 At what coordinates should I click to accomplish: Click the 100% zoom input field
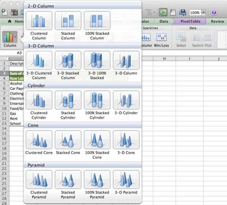click(x=195, y=12)
